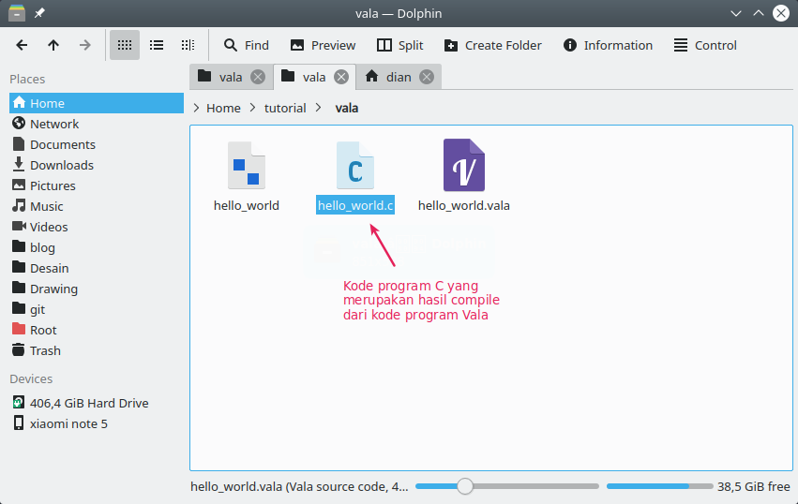This screenshot has height=504, width=798.
Task: Switch to Icons view mode
Action: click(x=125, y=45)
